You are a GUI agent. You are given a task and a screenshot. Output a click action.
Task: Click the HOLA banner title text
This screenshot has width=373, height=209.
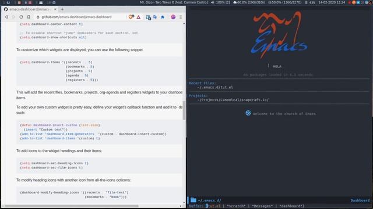pos(277,66)
